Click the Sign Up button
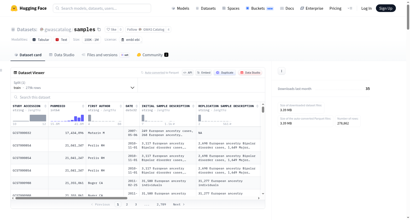The width and height of the screenshot is (410, 220). coord(386,8)
